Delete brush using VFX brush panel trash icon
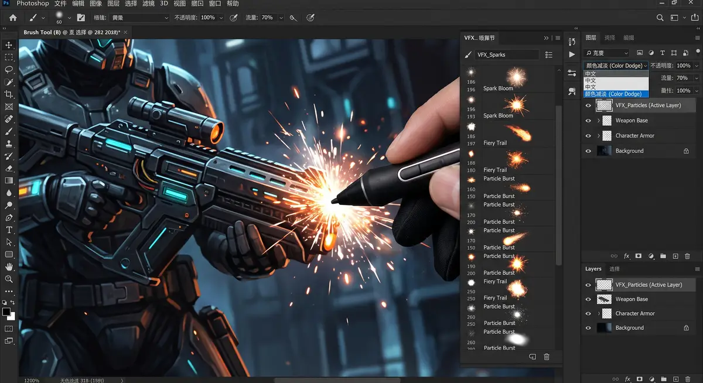The height and width of the screenshot is (383, 703). (x=547, y=357)
